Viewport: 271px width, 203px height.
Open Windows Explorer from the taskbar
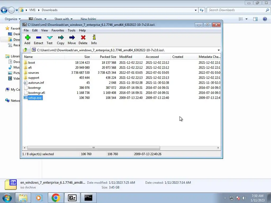pos(23,198)
